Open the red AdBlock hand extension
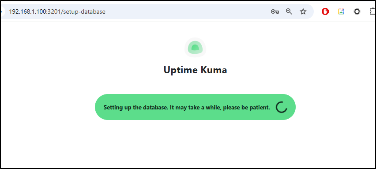 pyautogui.click(x=325, y=11)
